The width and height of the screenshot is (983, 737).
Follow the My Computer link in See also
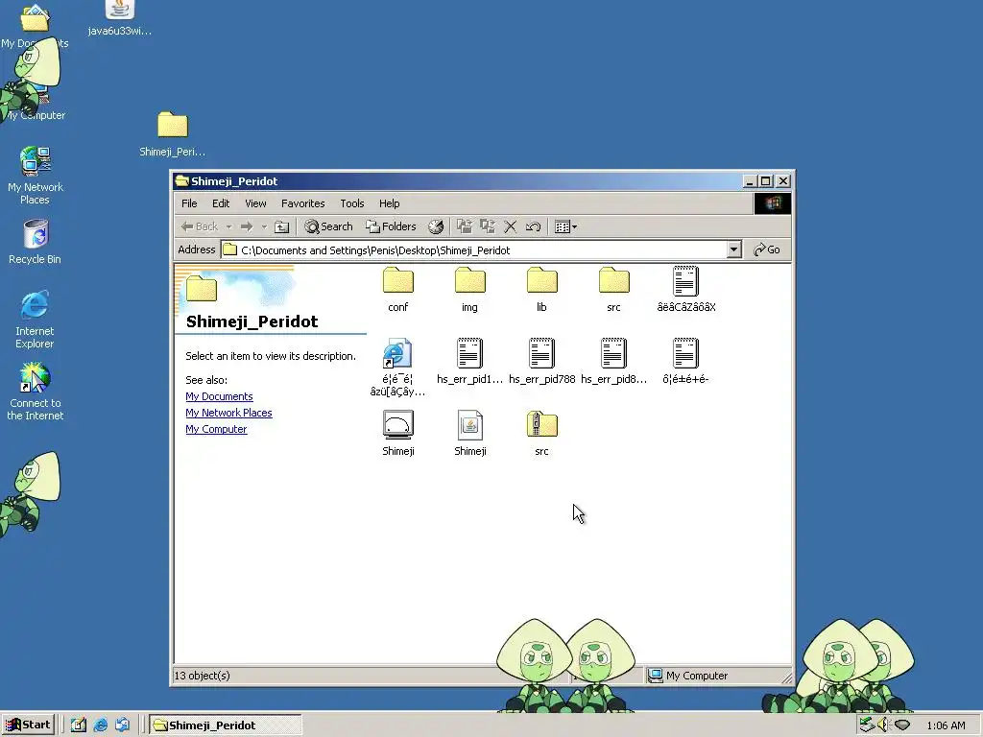coord(216,429)
